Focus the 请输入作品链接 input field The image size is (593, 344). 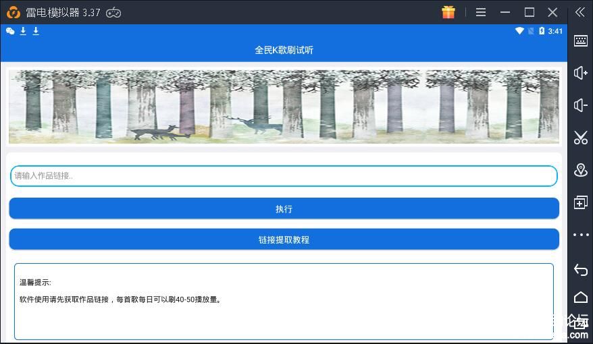click(x=284, y=176)
